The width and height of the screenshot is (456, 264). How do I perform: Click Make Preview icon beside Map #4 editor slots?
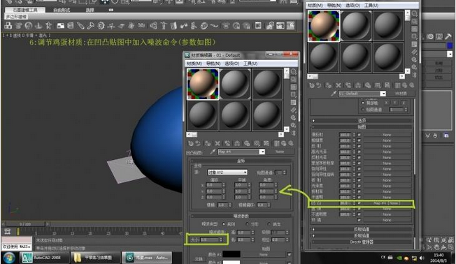coord(294,110)
